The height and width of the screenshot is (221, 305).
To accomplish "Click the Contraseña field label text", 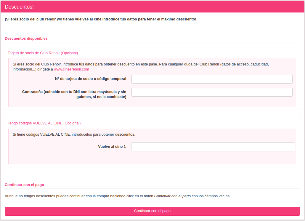I will pos(74,94).
